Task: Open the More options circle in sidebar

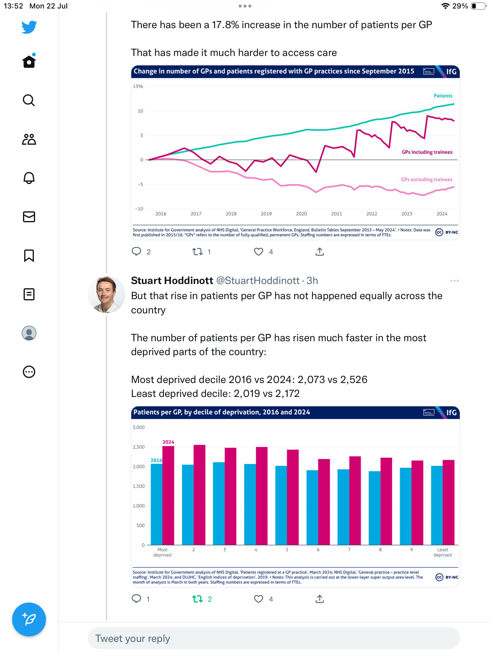Action: click(x=29, y=372)
